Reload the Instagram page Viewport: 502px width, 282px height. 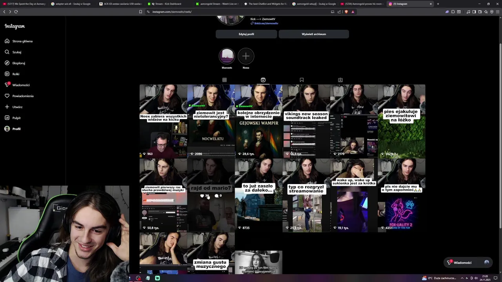16,12
